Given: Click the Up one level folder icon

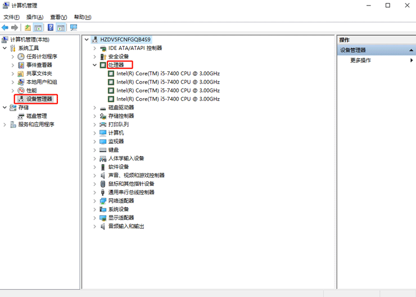Looking at the screenshot, I should coord(28,28).
